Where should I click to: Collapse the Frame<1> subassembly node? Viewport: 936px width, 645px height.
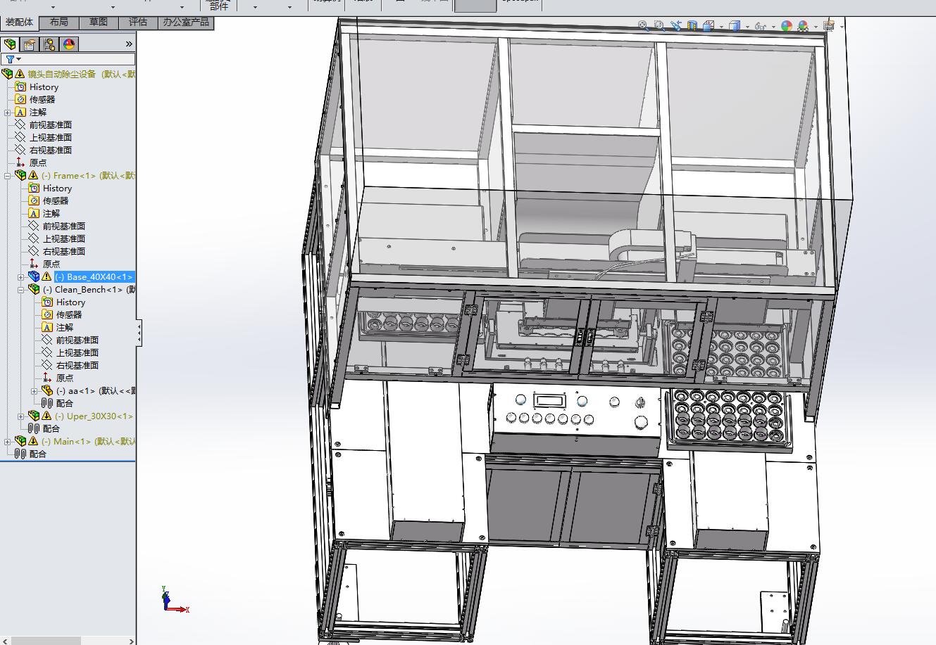click(7, 176)
